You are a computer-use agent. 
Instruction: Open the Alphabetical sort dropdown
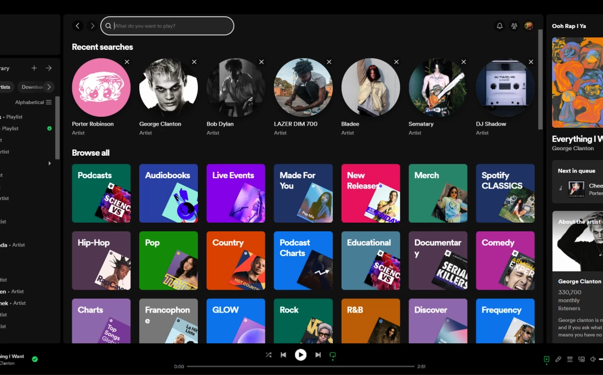pyautogui.click(x=33, y=103)
